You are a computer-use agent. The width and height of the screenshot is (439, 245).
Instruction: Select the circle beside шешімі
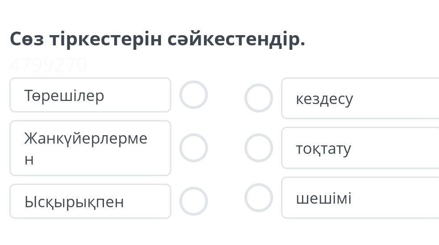tap(259, 197)
